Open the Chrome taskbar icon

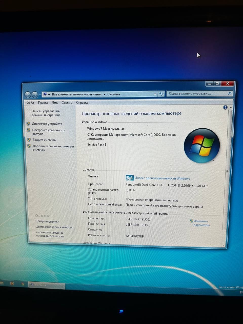point(23,284)
